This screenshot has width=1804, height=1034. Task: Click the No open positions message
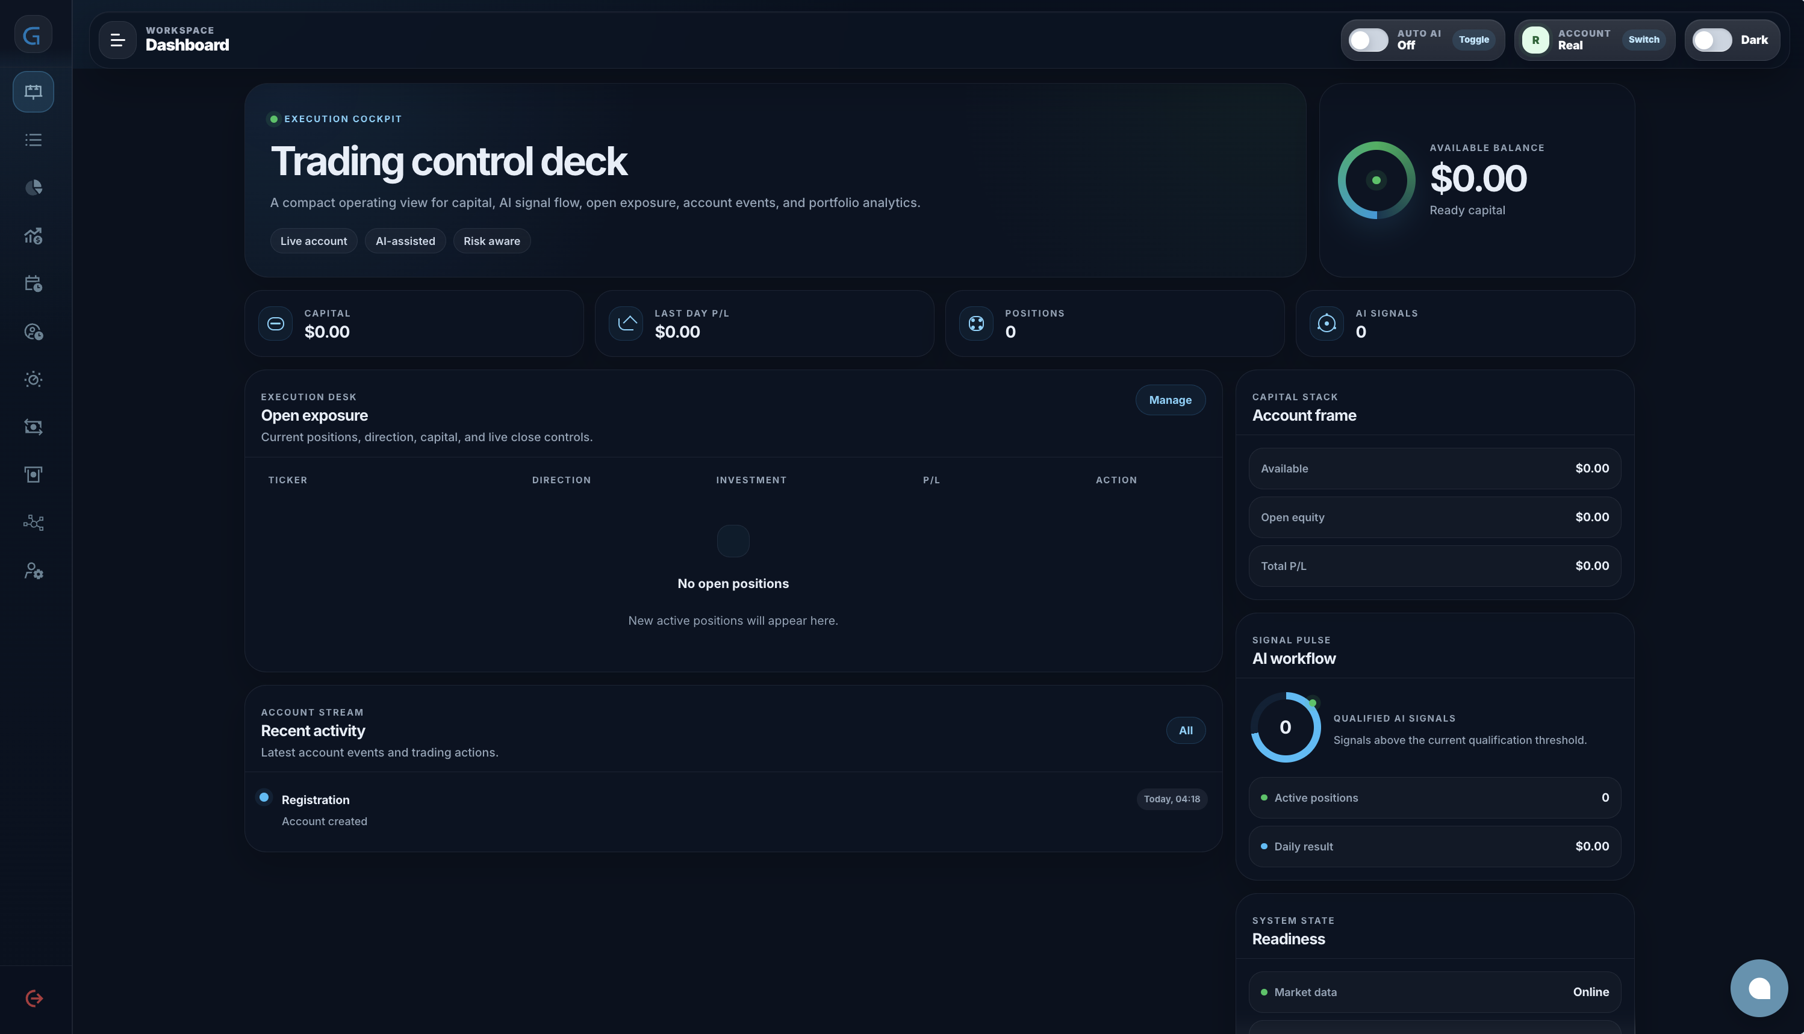(733, 583)
